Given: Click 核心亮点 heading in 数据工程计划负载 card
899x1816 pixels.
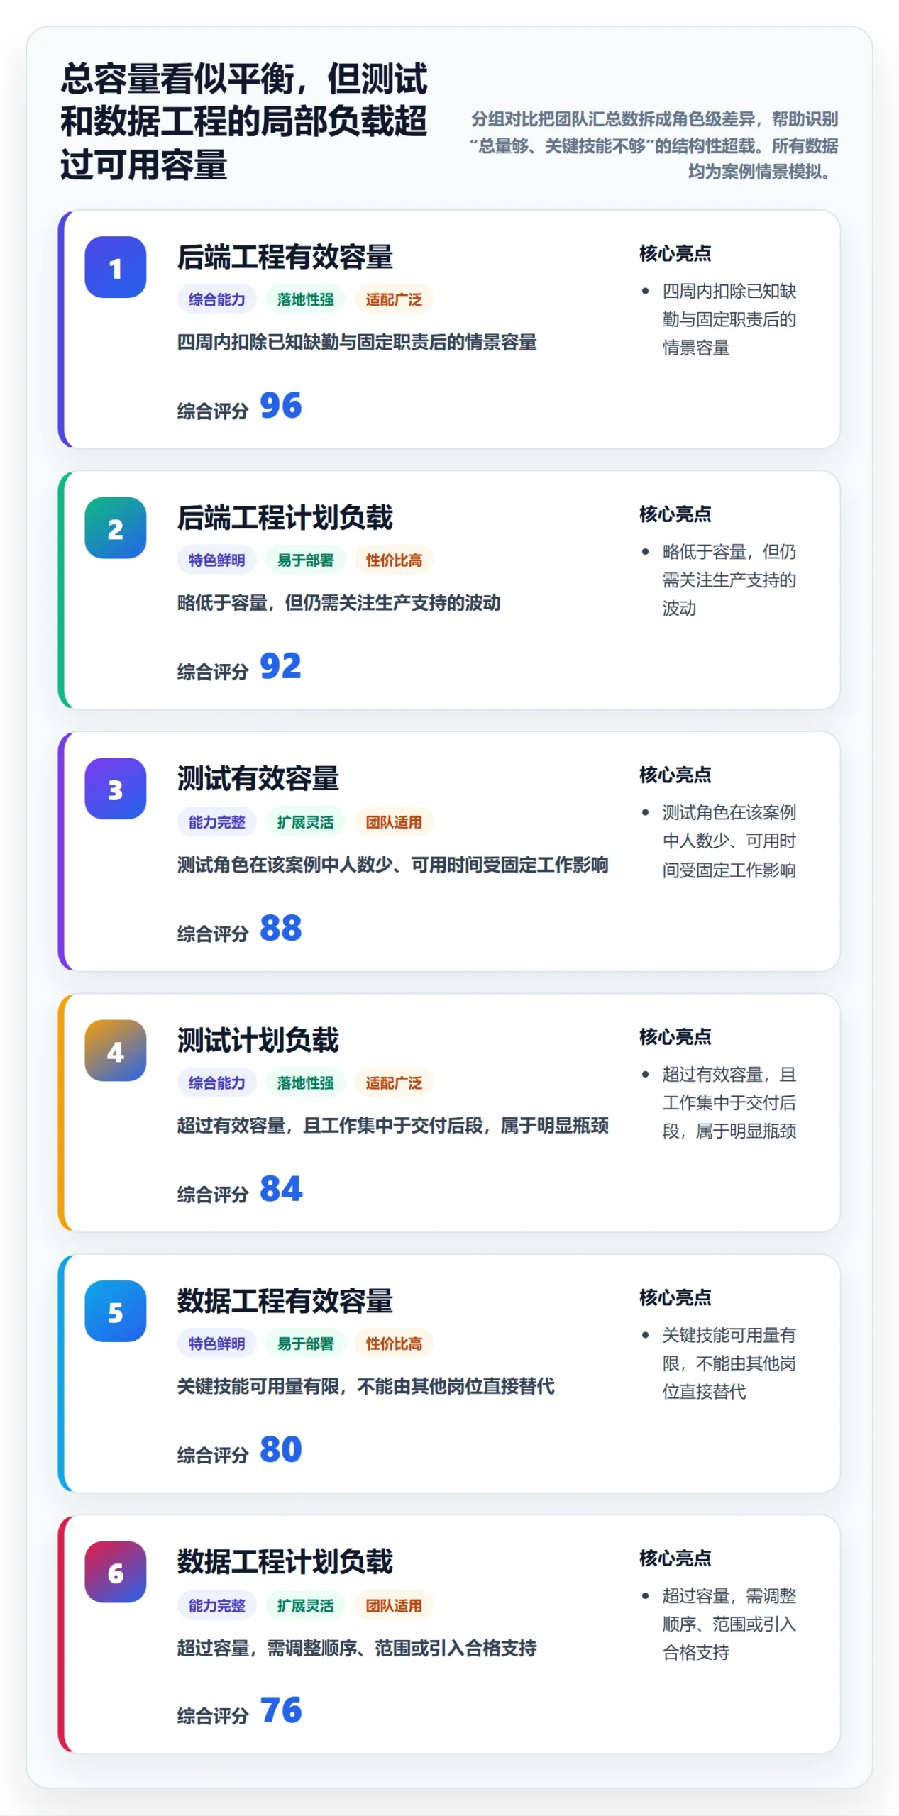Looking at the screenshot, I should [x=675, y=1558].
